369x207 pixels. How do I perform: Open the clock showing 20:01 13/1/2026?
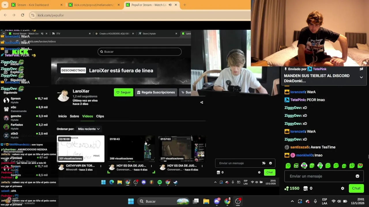[357, 201]
